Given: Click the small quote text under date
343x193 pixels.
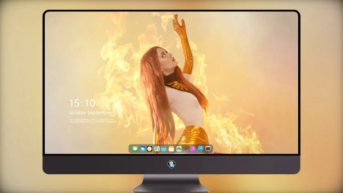Looking at the screenshot, I should click(93, 121).
